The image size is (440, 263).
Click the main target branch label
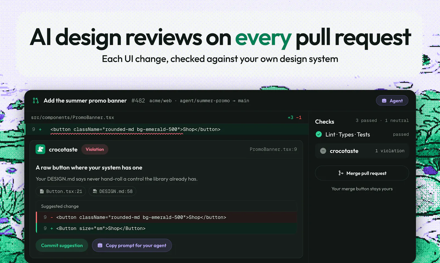tap(244, 101)
